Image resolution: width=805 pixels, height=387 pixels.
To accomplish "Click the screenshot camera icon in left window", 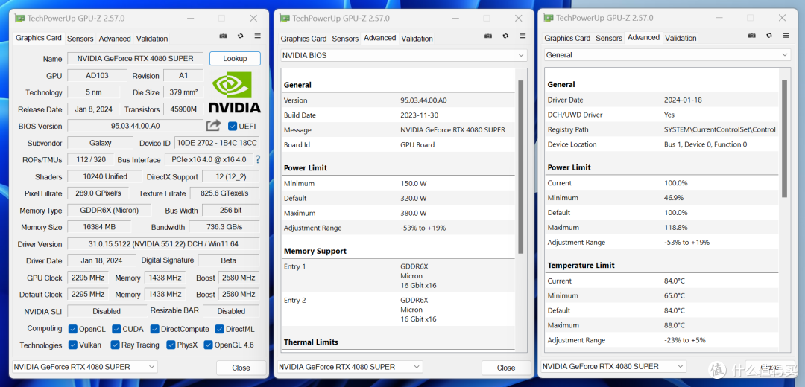I will [x=224, y=36].
